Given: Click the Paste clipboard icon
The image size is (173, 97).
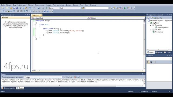Looking at the screenshot, I should (x=26, y=8).
